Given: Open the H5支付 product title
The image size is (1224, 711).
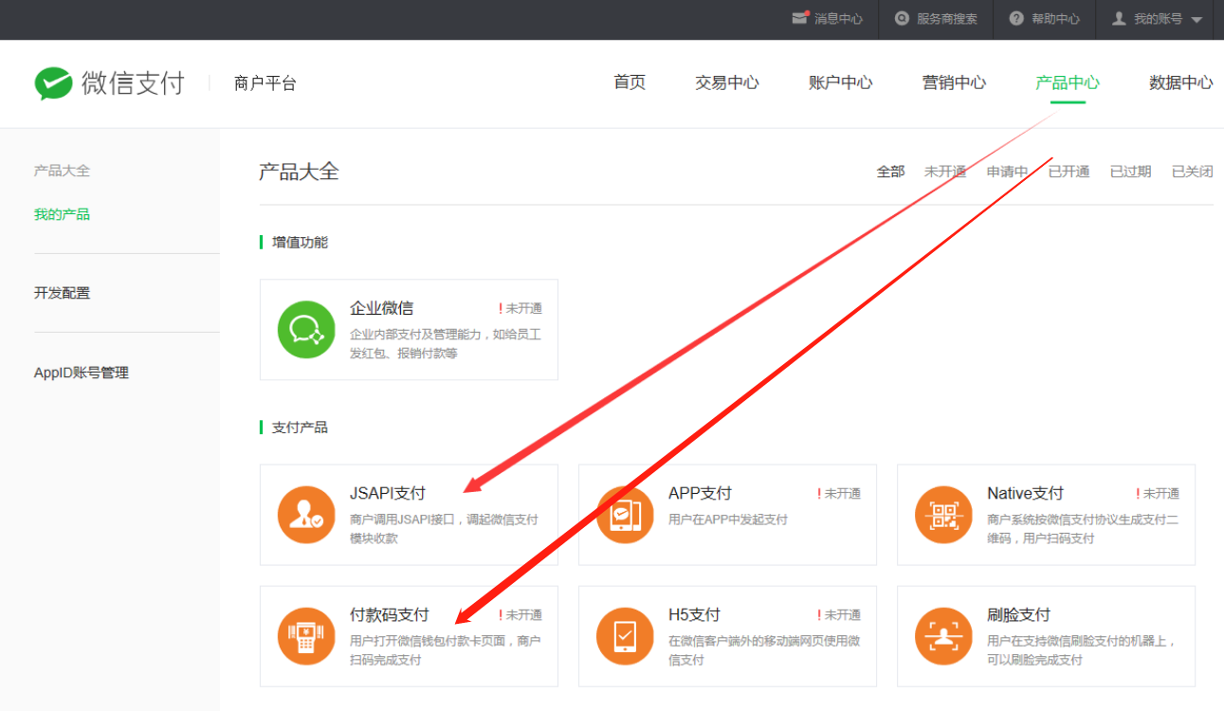Looking at the screenshot, I should [x=694, y=614].
